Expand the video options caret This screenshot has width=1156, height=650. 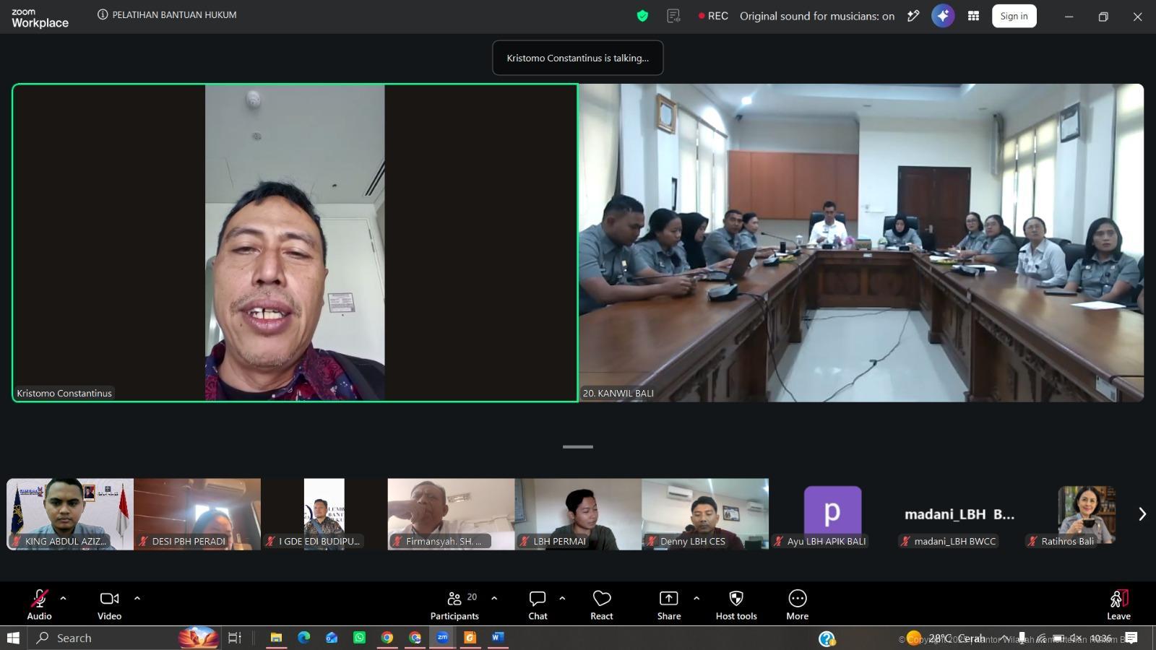pos(137,598)
